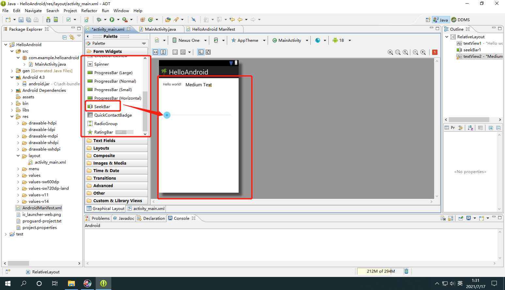Viewport: 505px width, 290px height.
Task: Run garbage collector trash icon
Action: [x=406, y=271]
